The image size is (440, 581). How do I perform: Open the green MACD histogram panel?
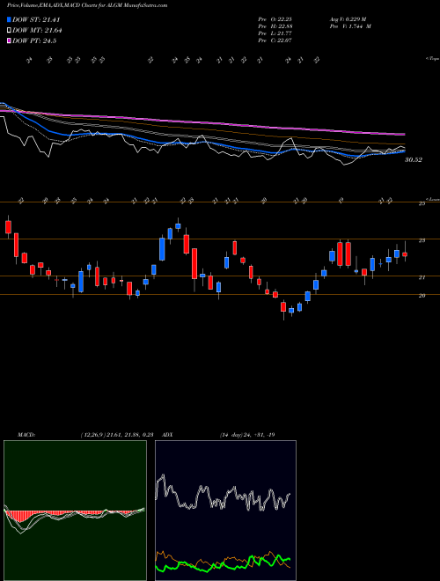75,511
